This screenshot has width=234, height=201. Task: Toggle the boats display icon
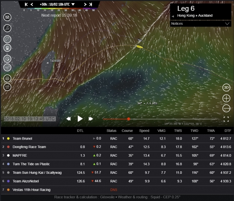pos(7,28)
